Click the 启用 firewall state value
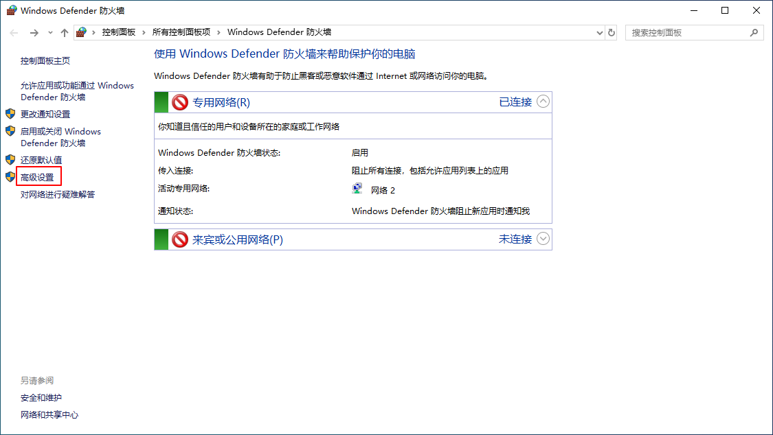The image size is (773, 435). pos(360,153)
